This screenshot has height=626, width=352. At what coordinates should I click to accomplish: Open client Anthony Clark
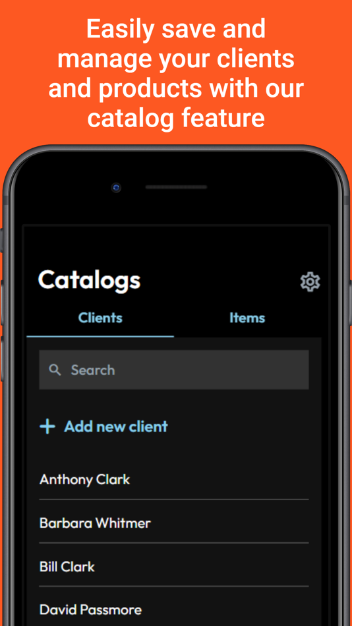pyautogui.click(x=174, y=479)
